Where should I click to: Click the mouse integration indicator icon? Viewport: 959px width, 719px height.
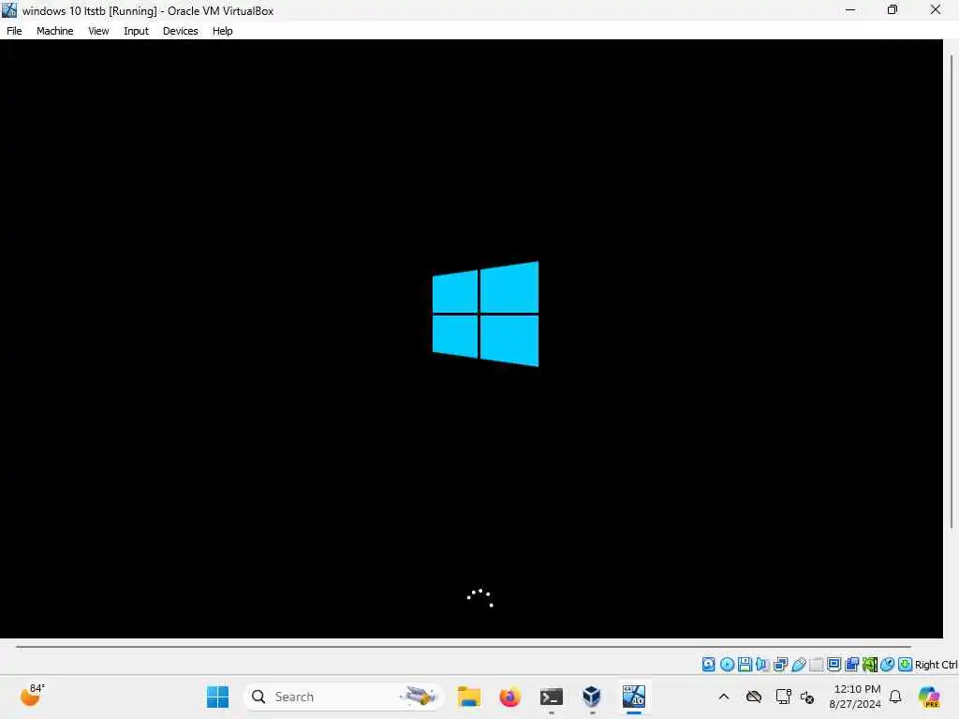[888, 665]
